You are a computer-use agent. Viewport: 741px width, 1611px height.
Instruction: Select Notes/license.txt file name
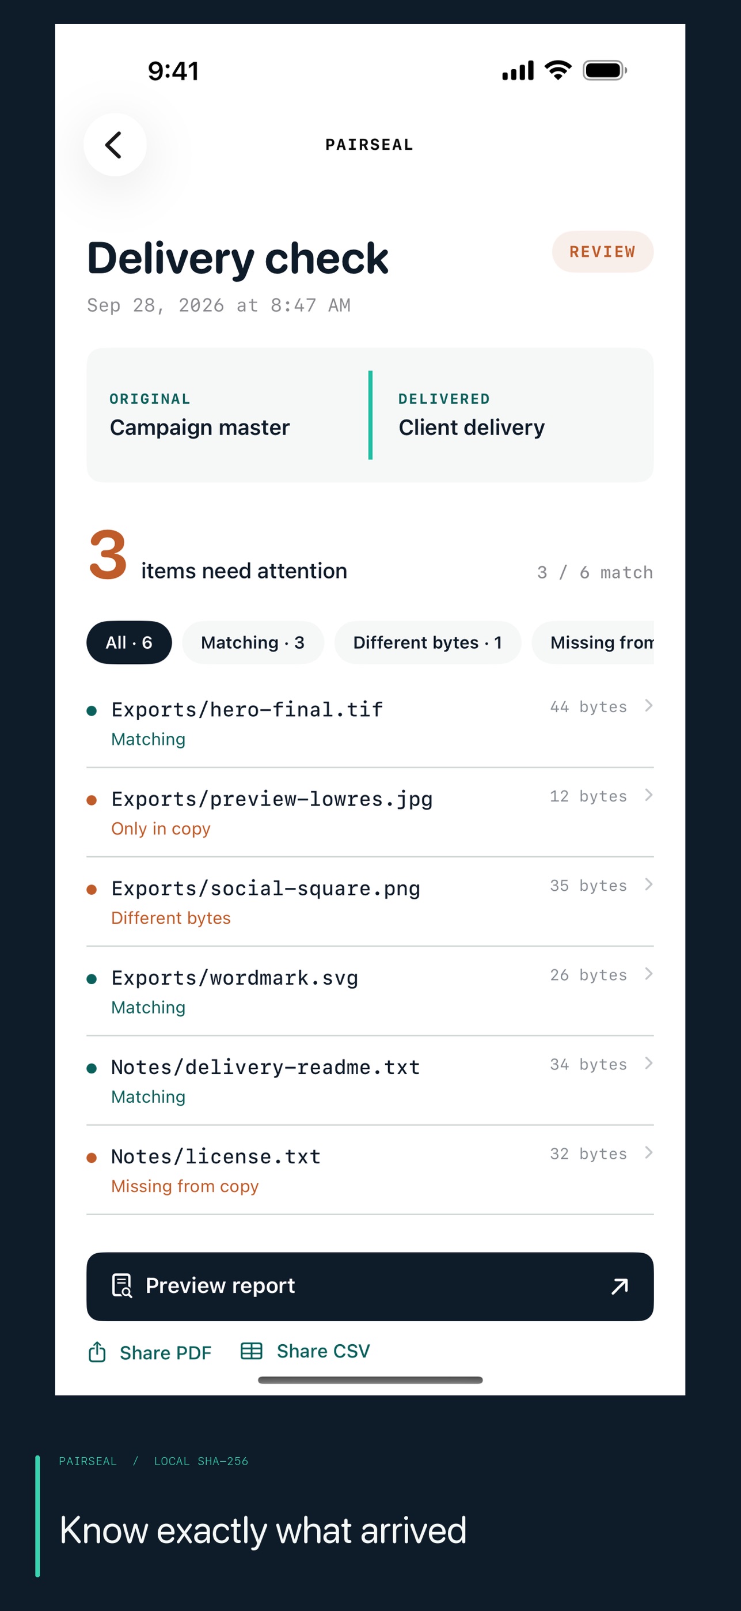coord(215,1157)
